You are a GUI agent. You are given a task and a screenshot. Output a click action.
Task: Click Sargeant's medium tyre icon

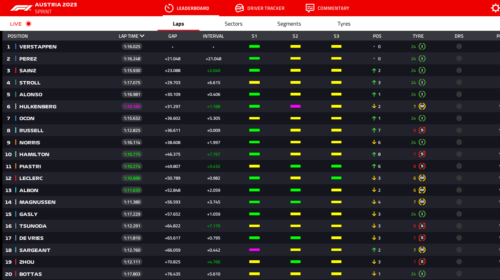(x=422, y=250)
